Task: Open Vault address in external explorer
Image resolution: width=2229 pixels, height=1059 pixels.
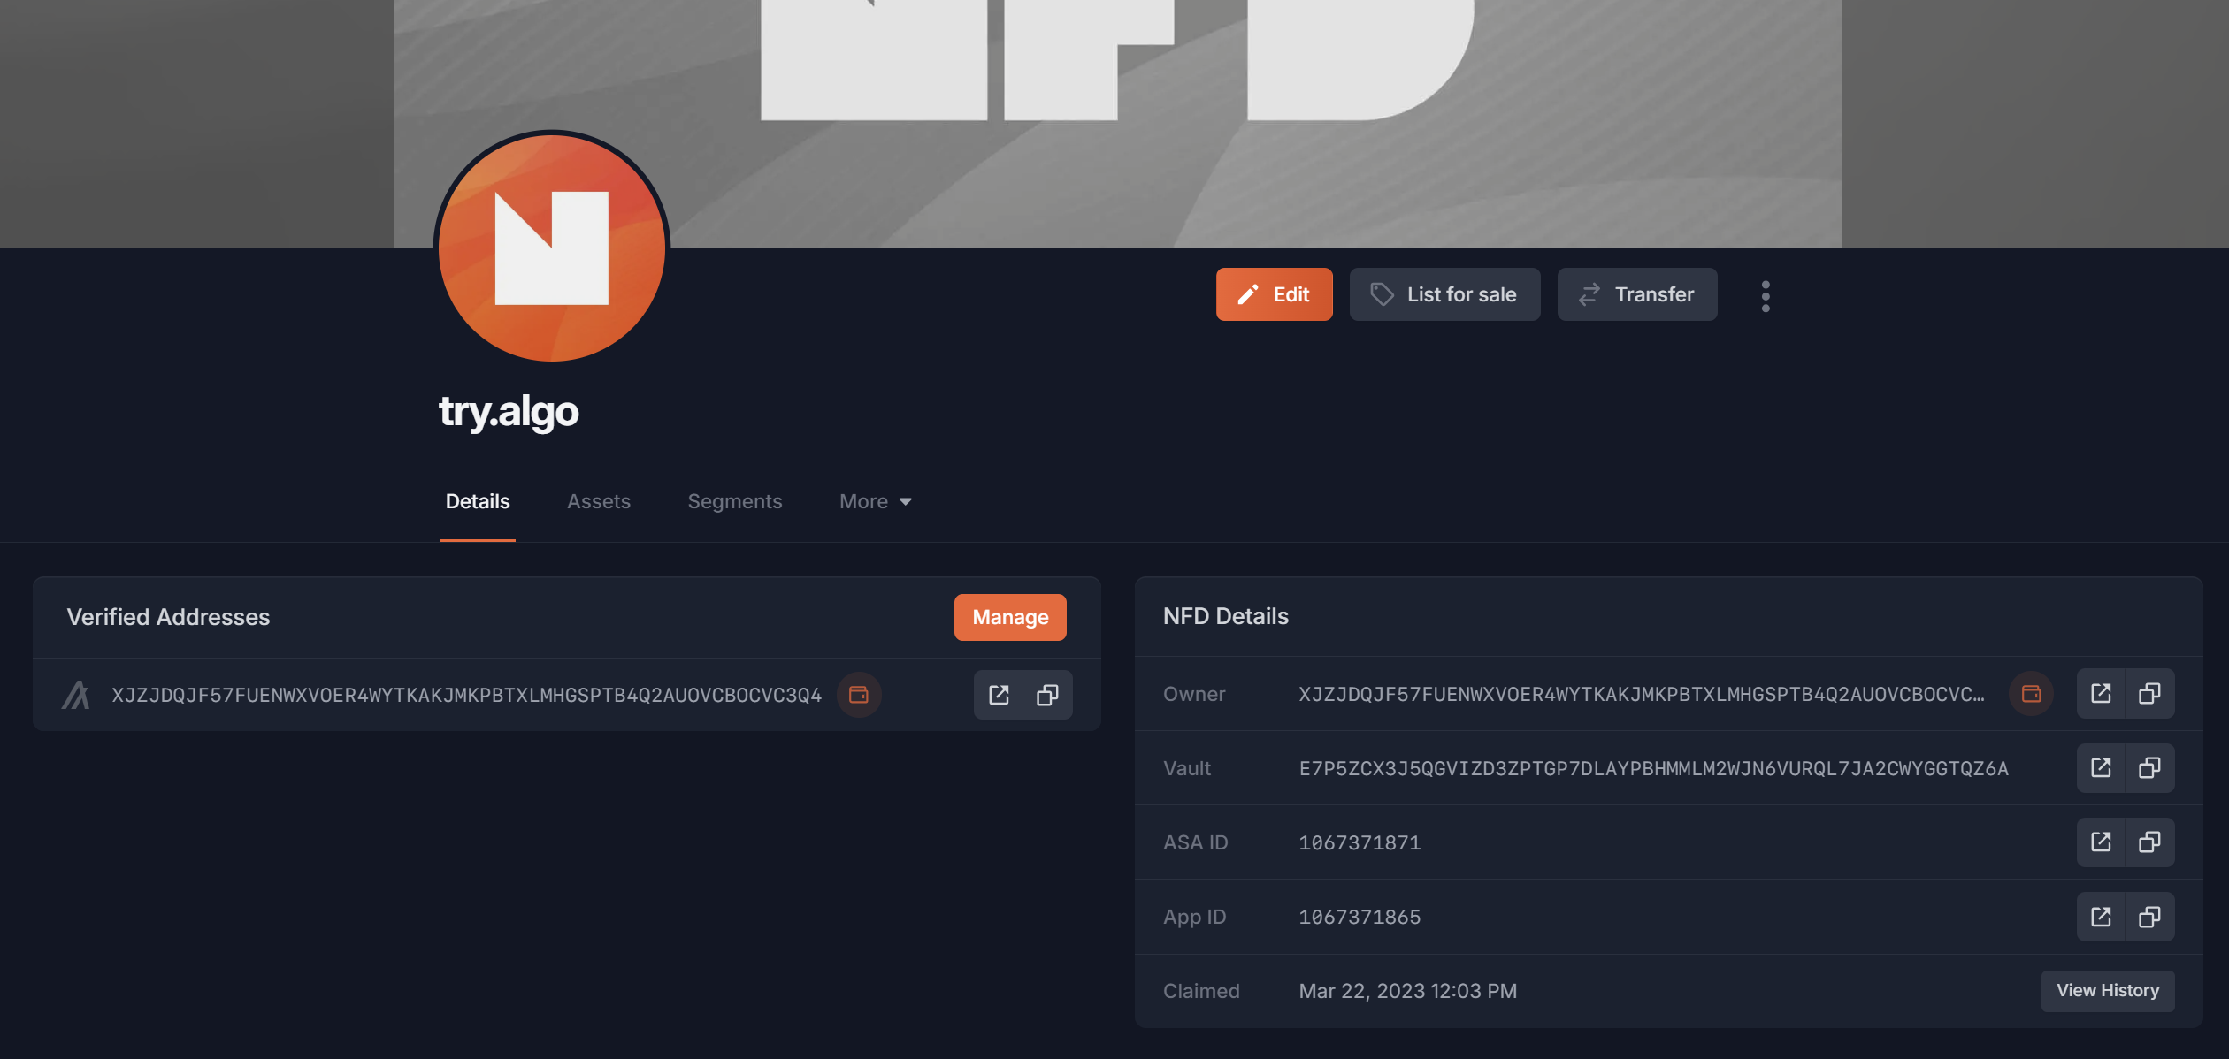Action: click(x=2101, y=768)
